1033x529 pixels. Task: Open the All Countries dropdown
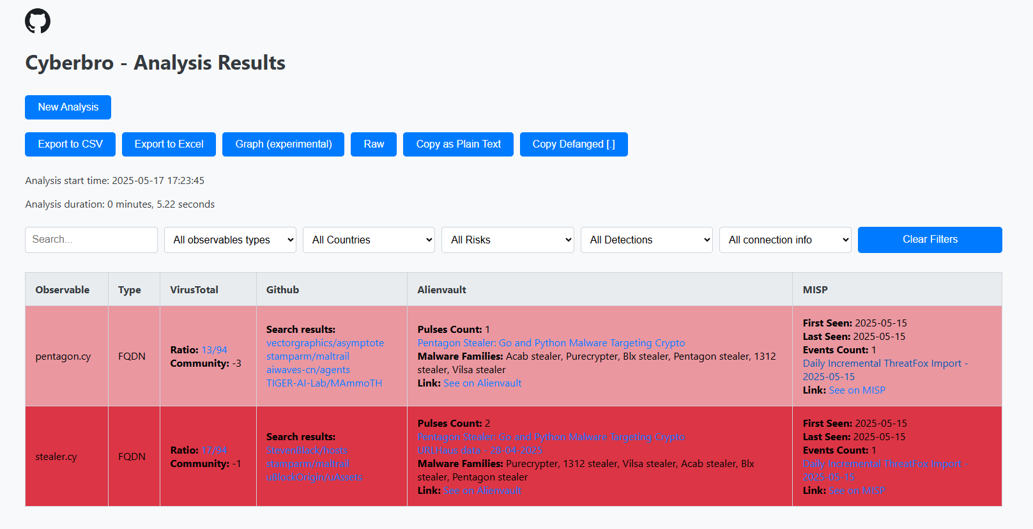click(x=369, y=240)
